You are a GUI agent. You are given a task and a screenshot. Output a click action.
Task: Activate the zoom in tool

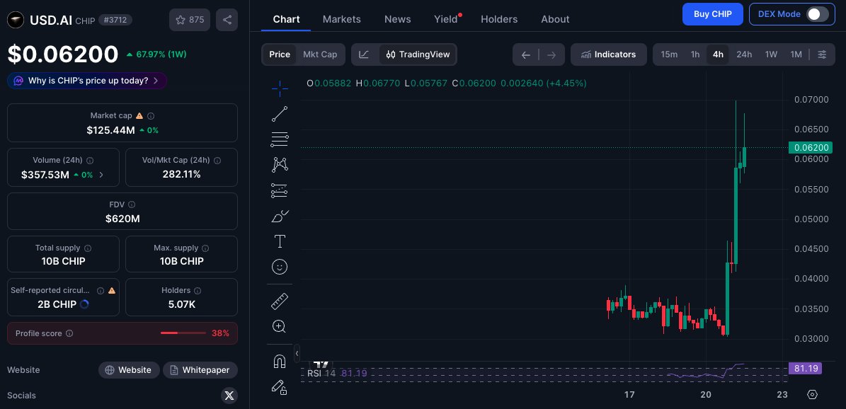pos(280,326)
